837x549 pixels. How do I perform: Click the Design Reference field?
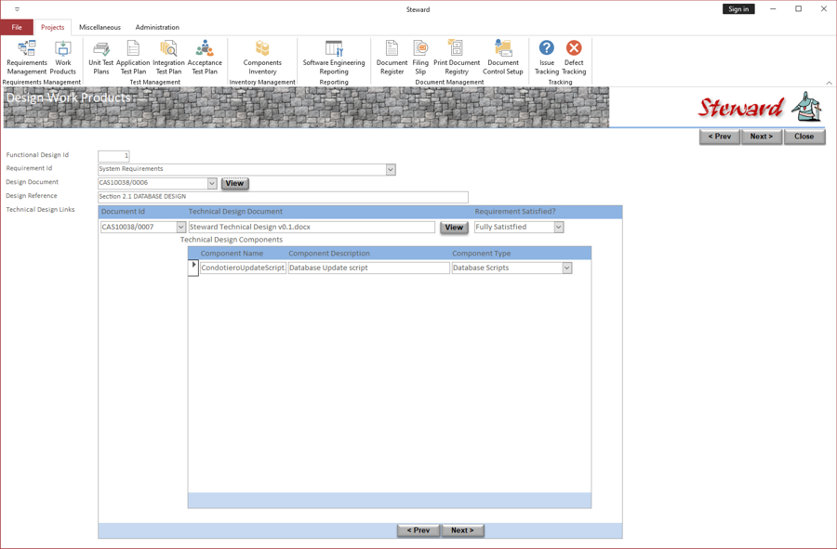(283, 197)
